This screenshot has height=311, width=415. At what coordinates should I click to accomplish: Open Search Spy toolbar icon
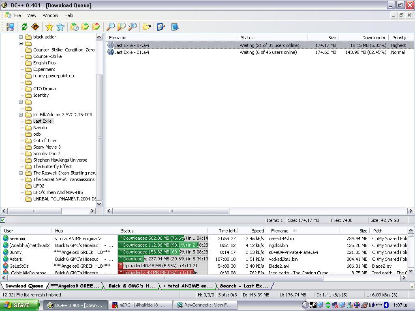click(x=133, y=27)
